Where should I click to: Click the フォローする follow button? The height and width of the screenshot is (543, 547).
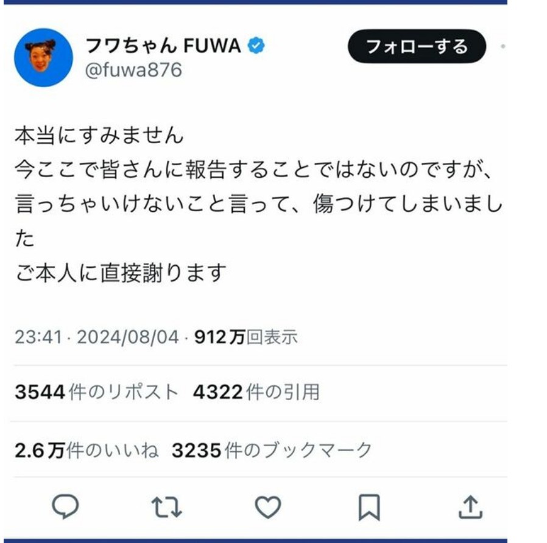pos(417,46)
